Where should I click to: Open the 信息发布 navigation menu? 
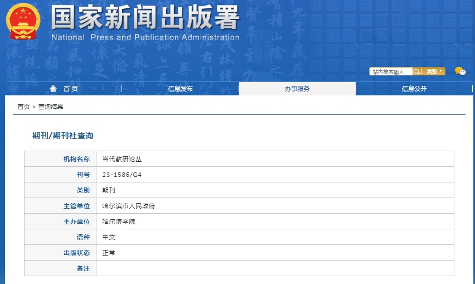point(180,89)
